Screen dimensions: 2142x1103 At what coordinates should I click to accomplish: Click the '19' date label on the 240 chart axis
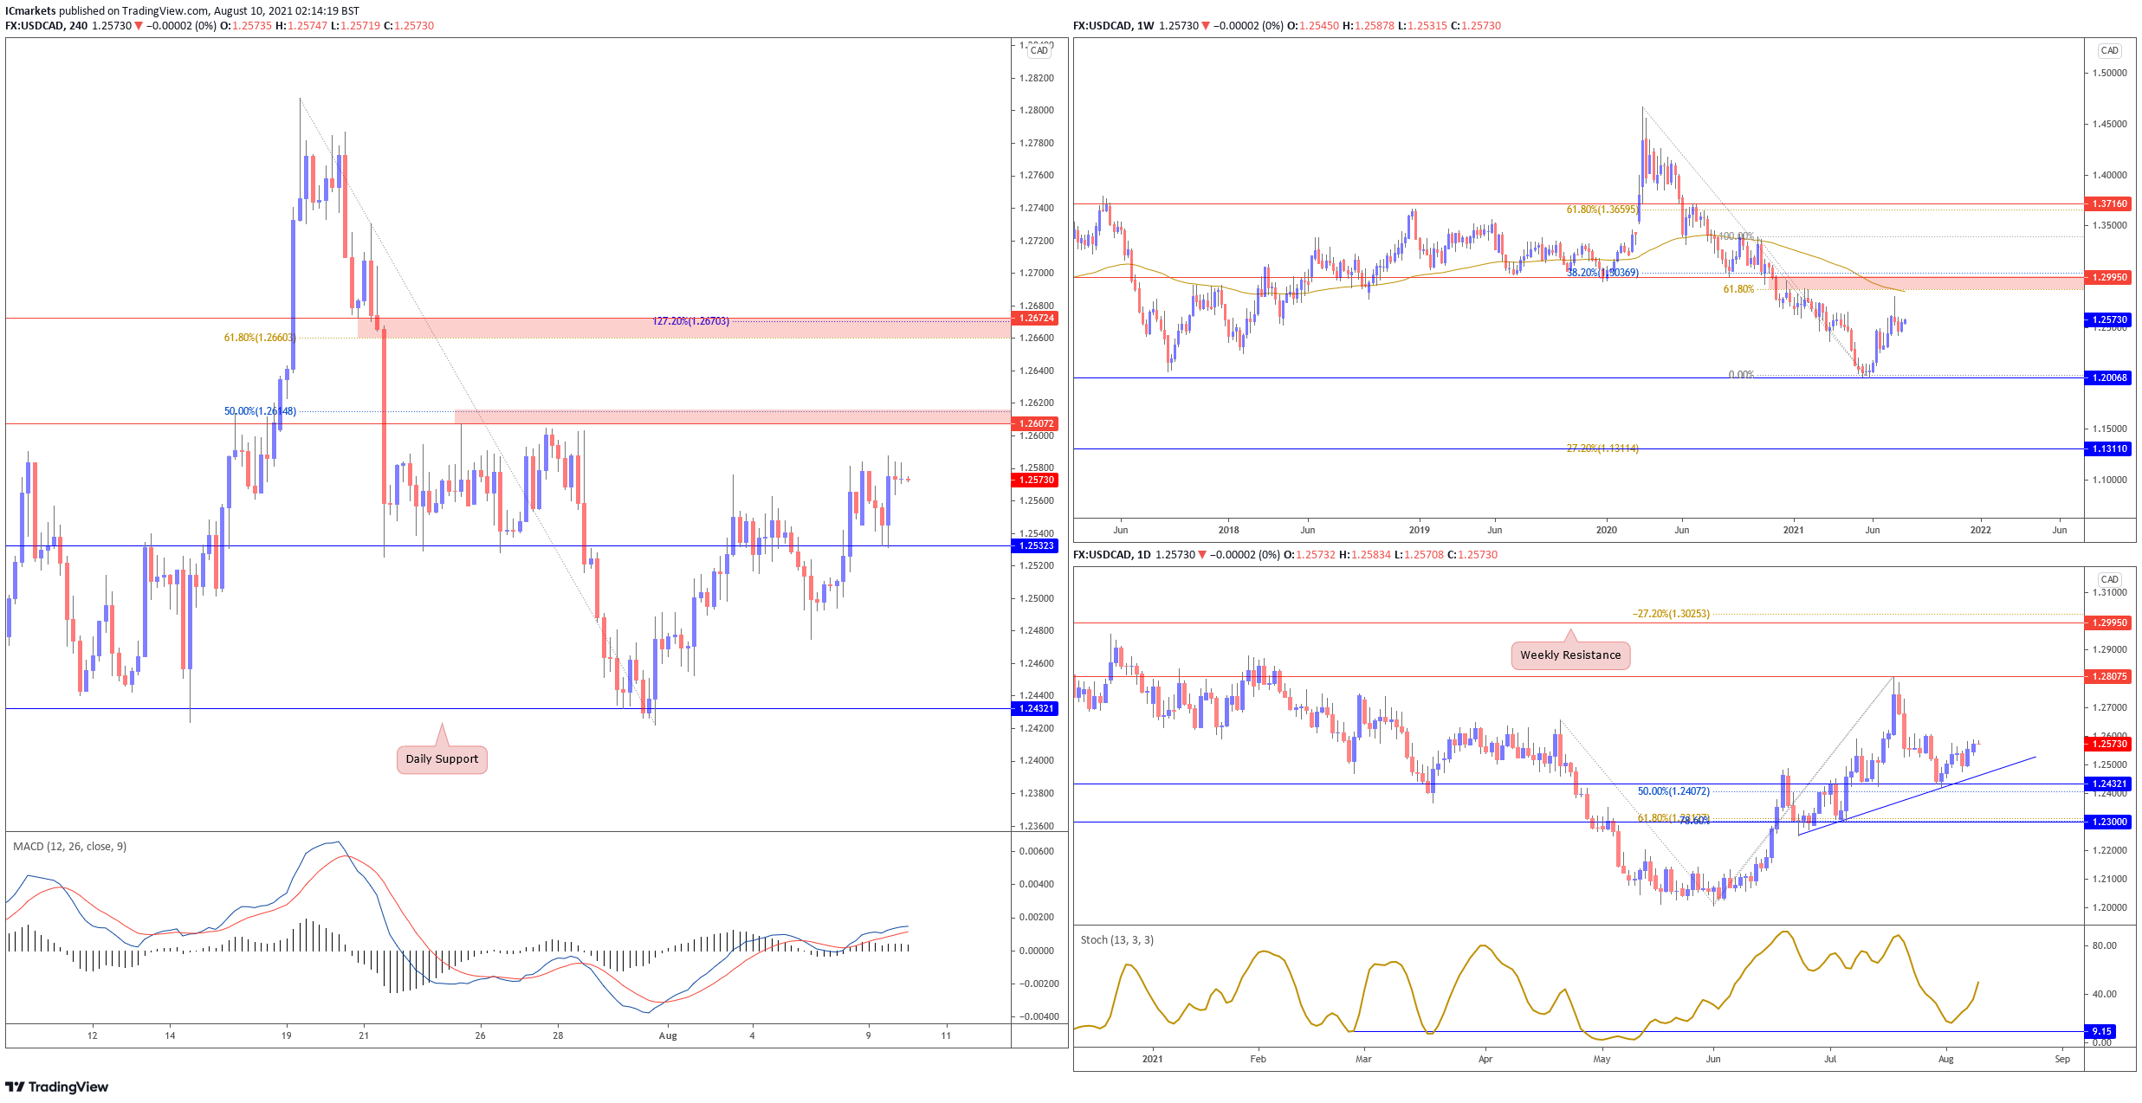click(287, 1035)
